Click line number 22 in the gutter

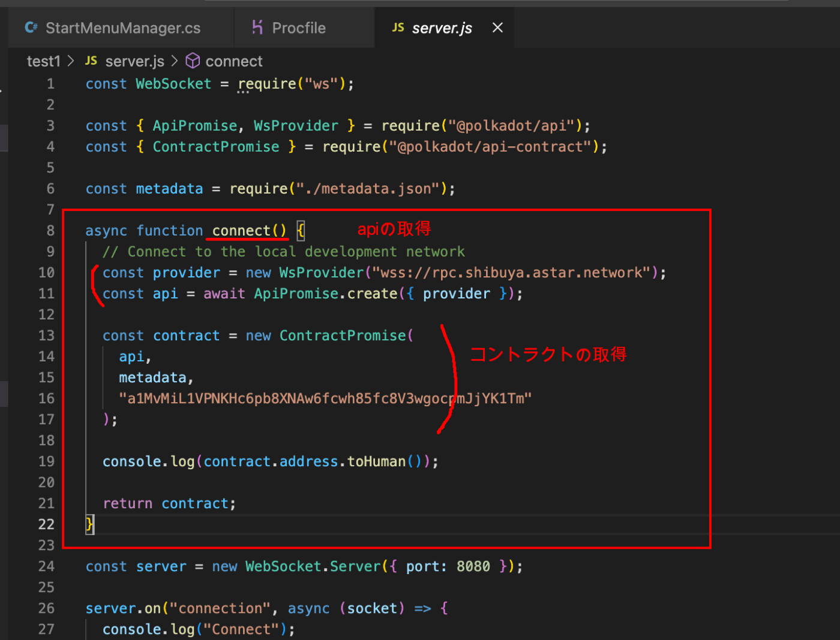46,524
